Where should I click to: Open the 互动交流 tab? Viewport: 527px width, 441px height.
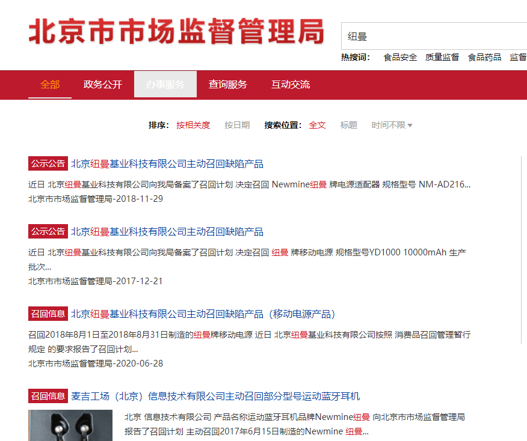(x=291, y=85)
